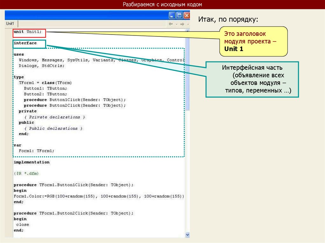Click the 'Dialogs, StdCtrls;' line
Screen dimensions: 325x243
(42, 66)
